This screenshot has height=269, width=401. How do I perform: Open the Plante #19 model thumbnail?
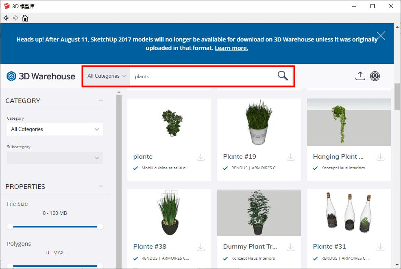click(x=259, y=122)
